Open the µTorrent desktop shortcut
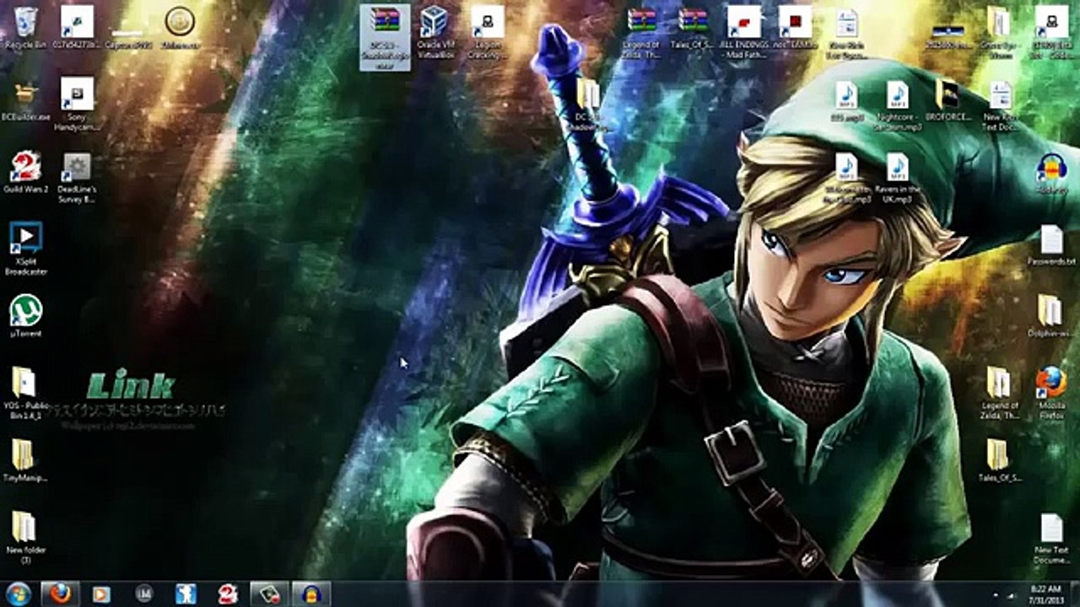 point(25,316)
